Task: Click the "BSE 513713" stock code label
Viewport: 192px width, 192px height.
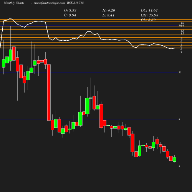Action: point(75,3)
